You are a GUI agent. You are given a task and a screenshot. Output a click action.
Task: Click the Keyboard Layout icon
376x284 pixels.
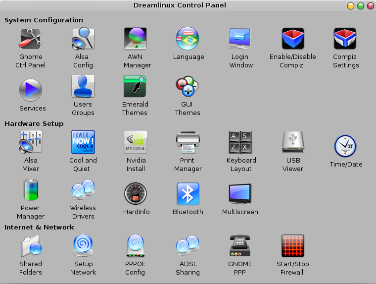(241, 142)
